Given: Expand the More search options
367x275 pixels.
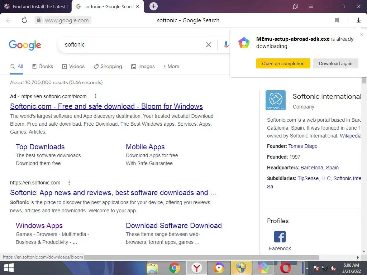Looking at the screenshot, I should pyautogui.click(x=172, y=66).
